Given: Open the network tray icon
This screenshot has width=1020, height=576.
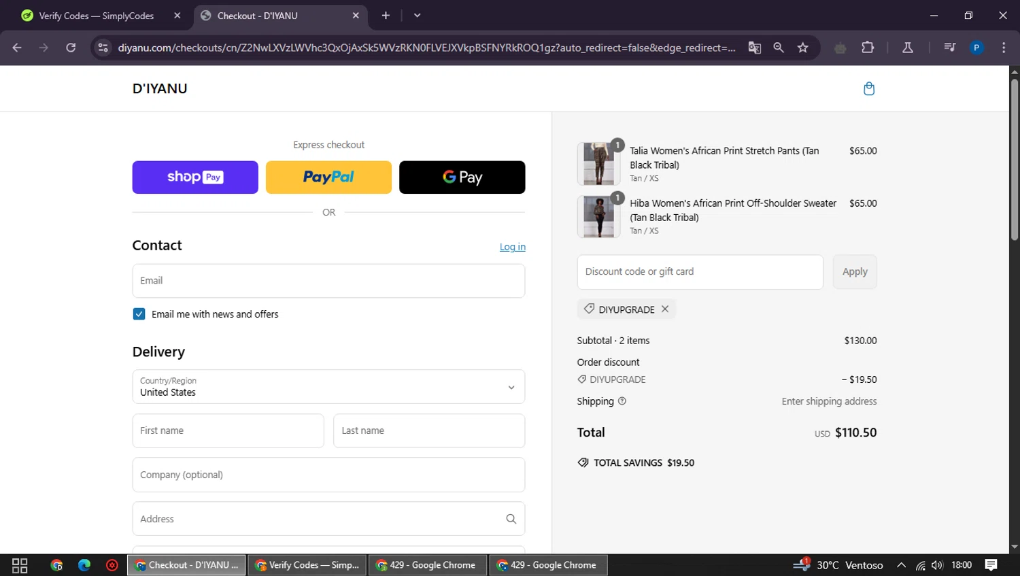Looking at the screenshot, I should 920,565.
